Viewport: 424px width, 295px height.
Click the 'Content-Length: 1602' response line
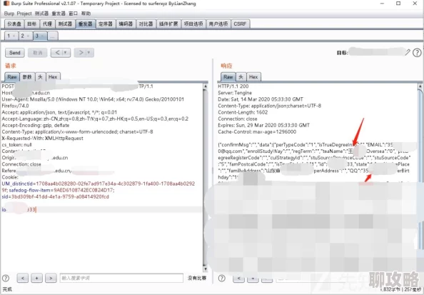[x=243, y=112]
